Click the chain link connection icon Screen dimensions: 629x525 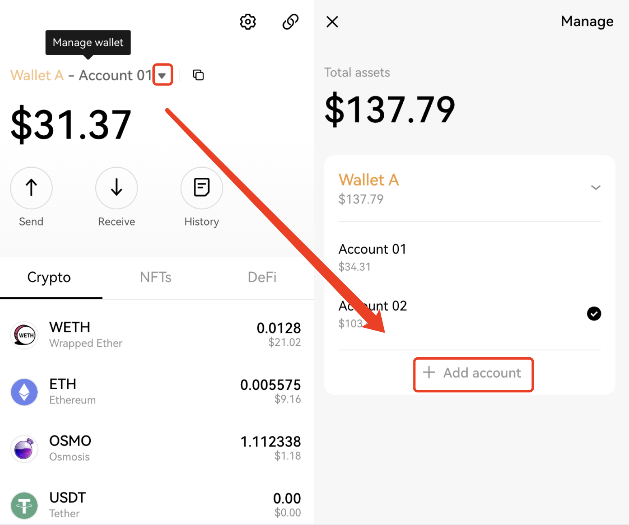coord(290,22)
